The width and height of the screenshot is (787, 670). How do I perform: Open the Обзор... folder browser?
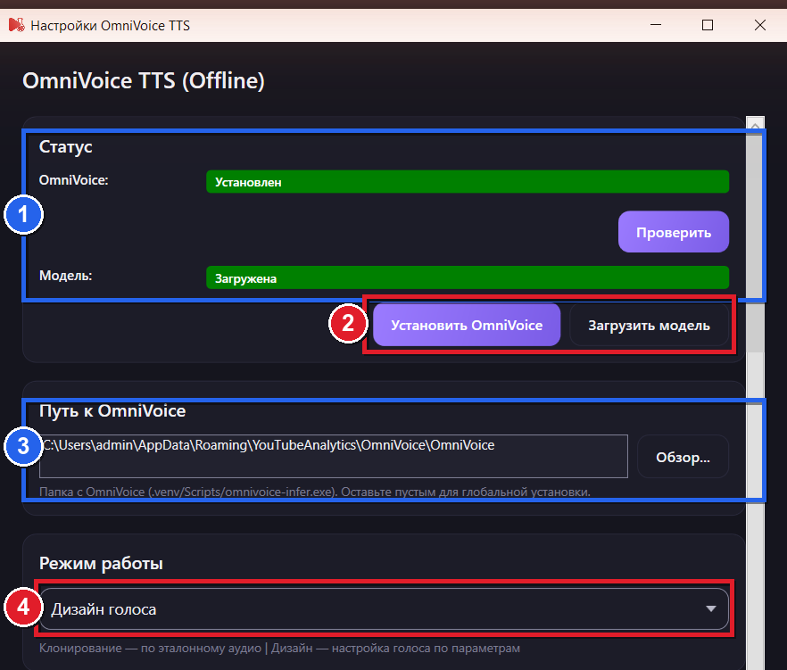pos(683,457)
